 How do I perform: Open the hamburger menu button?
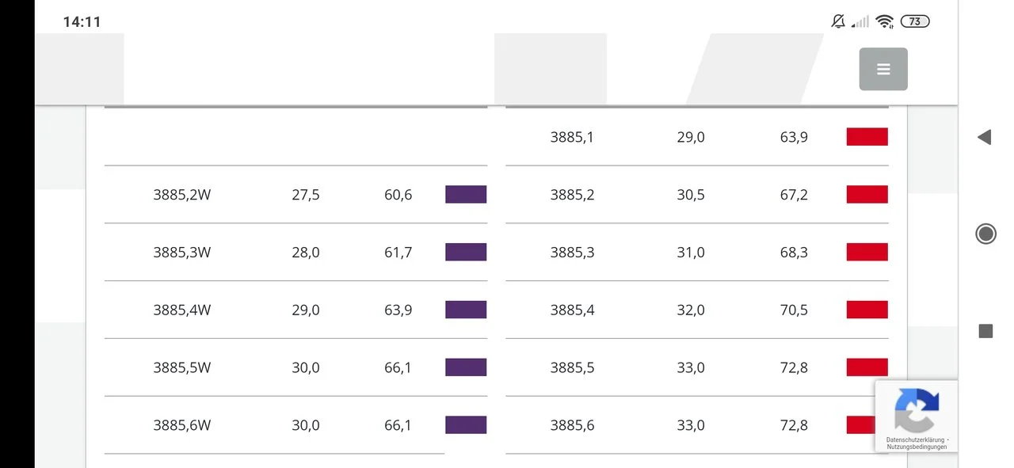pos(883,69)
